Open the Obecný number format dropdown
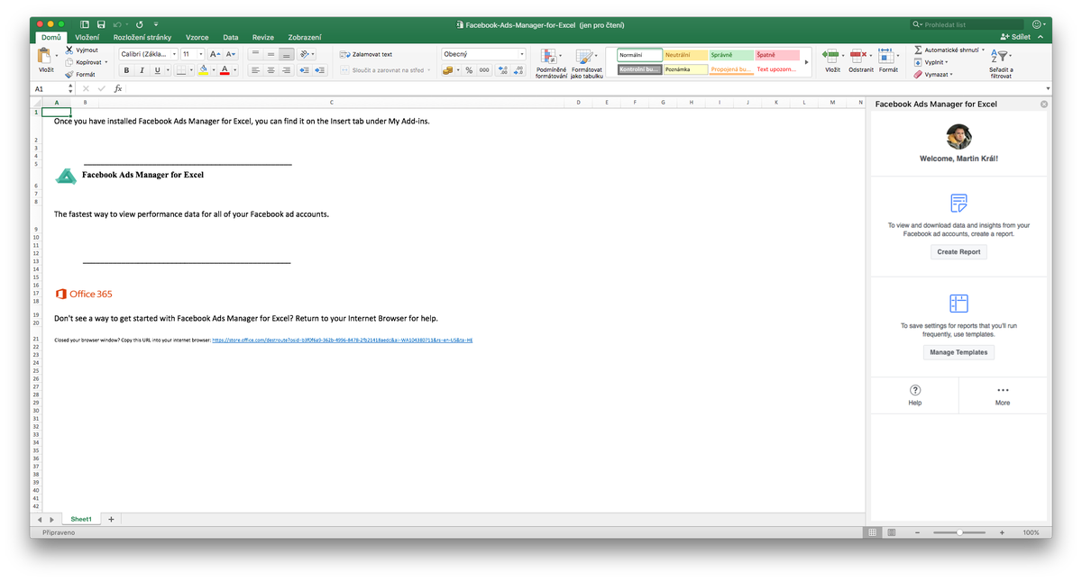This screenshot has width=1082, height=581. coord(521,53)
